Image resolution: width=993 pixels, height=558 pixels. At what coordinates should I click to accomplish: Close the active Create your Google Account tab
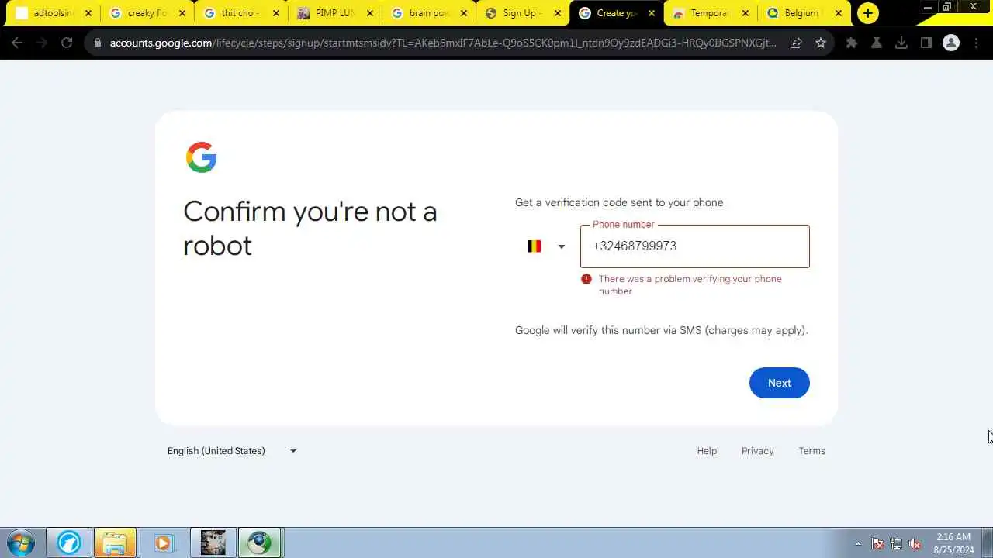coord(652,13)
